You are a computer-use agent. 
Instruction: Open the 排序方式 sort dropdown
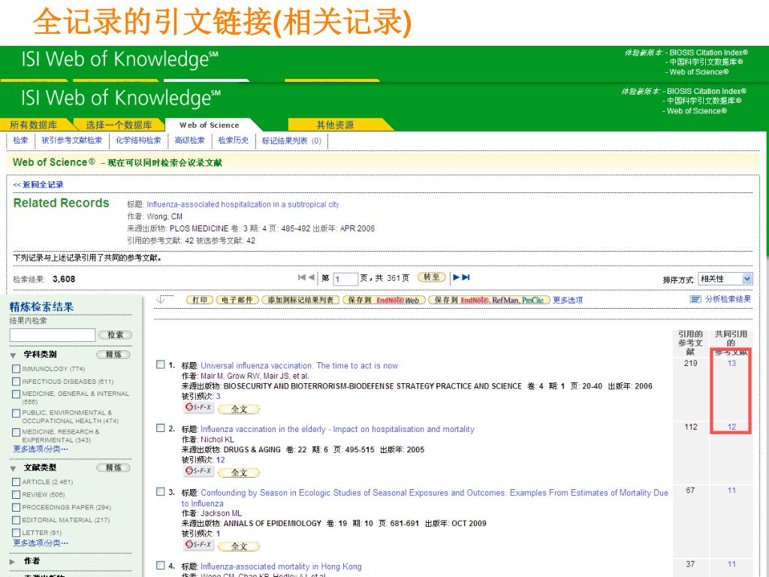pos(725,279)
